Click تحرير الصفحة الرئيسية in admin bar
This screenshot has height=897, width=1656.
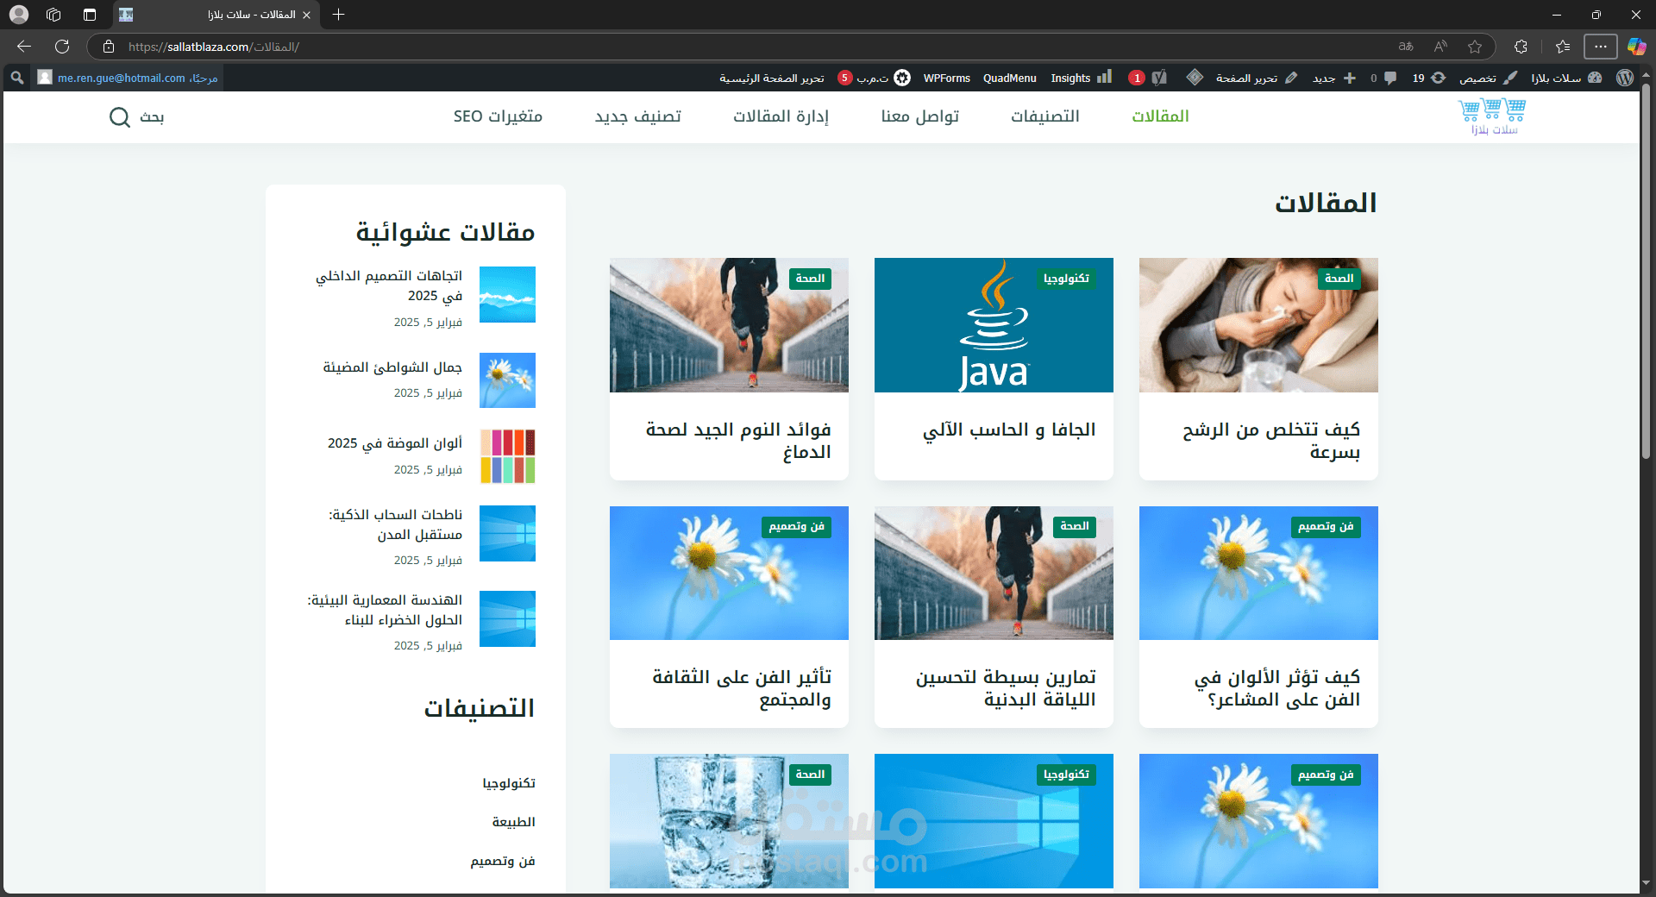[x=772, y=78]
